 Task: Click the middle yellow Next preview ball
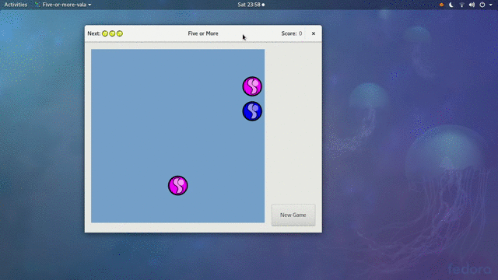[x=112, y=33]
